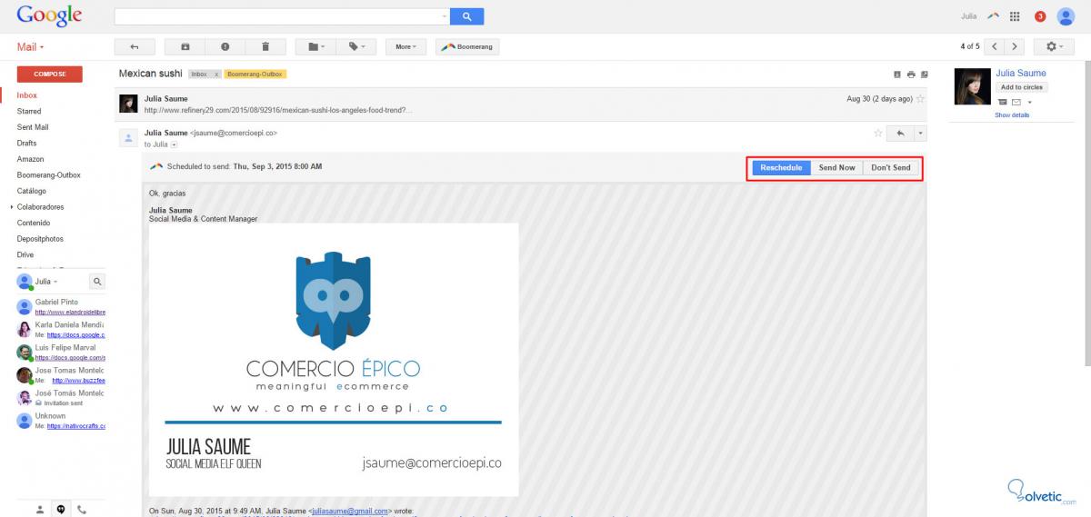Click Reschedule button
Screen dimensions: 1091x517
pos(781,167)
